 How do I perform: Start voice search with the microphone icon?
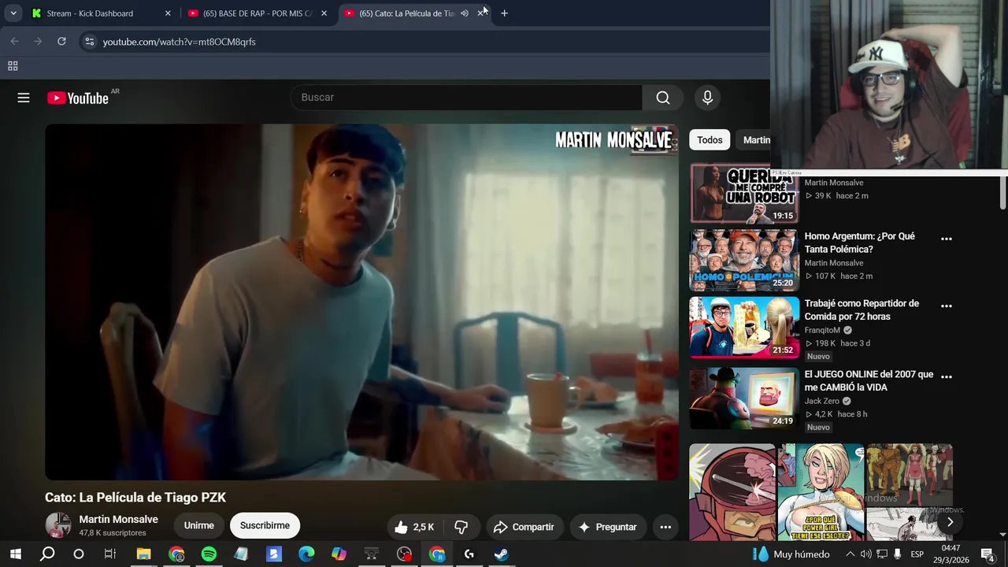click(707, 98)
